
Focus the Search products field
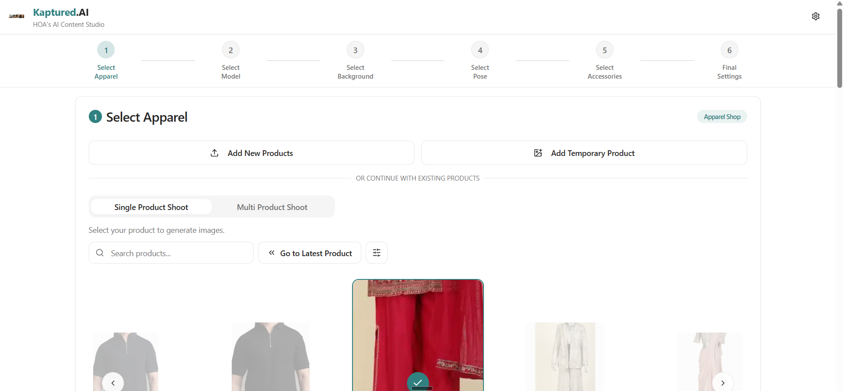171,253
